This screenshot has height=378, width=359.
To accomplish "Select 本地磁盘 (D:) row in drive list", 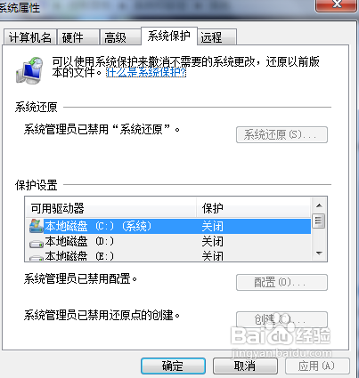I will point(168,242).
